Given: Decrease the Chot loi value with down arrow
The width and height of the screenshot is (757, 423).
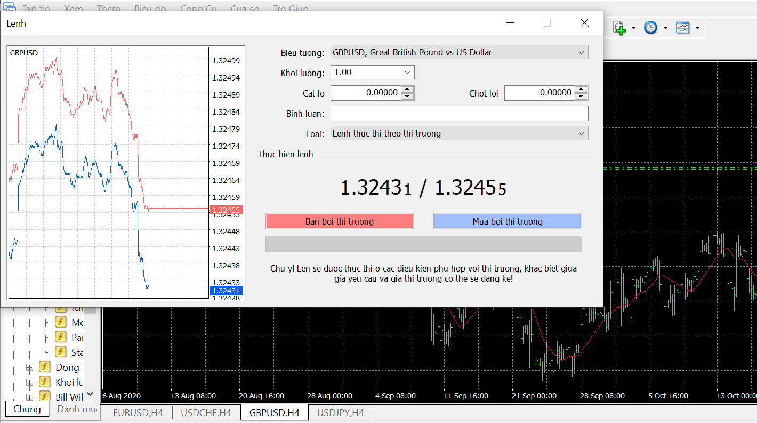Looking at the screenshot, I should point(581,96).
